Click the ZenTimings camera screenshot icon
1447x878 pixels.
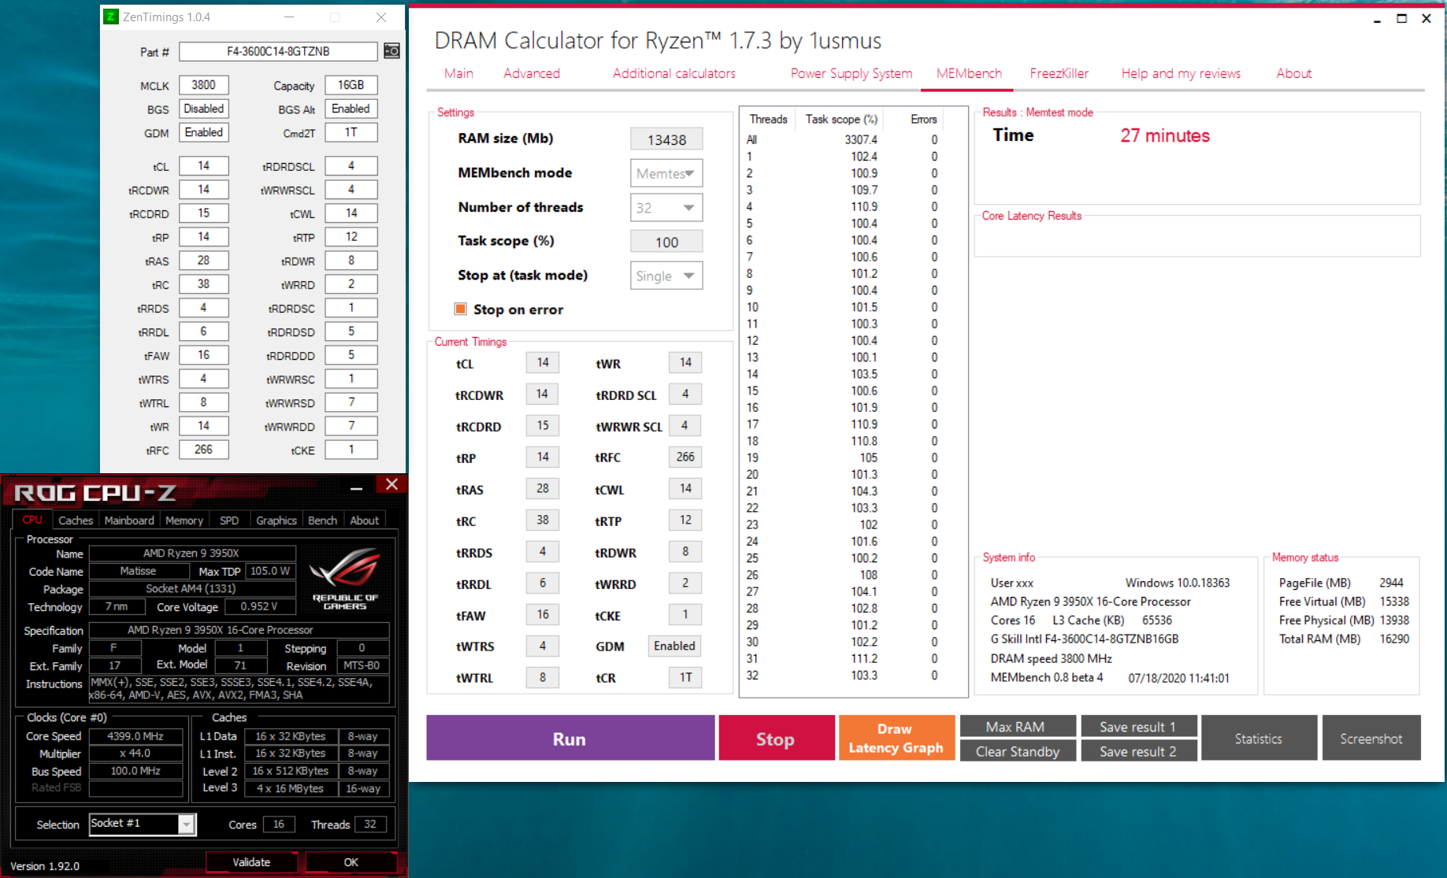coord(391,51)
